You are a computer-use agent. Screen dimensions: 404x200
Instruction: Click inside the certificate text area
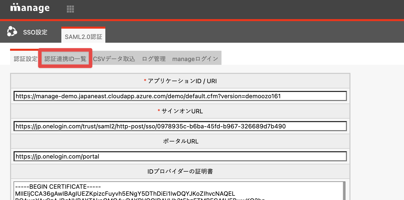(178, 191)
